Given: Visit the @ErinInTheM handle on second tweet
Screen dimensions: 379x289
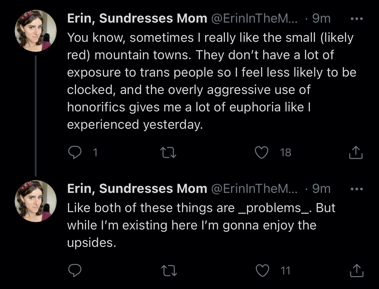Looking at the screenshot, I should click(254, 189).
